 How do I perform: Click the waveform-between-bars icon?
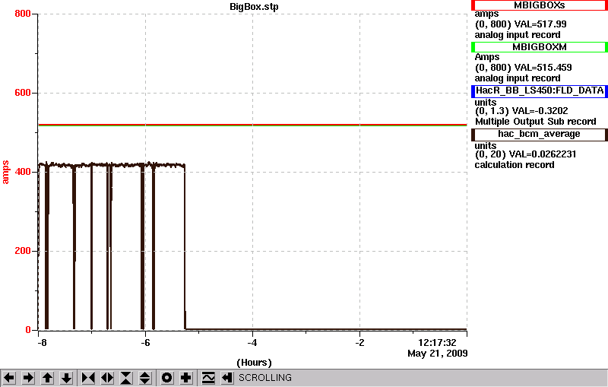[208, 378]
